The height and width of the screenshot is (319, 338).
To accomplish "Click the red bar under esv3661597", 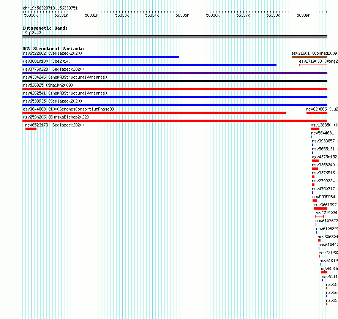I will [321, 208].
